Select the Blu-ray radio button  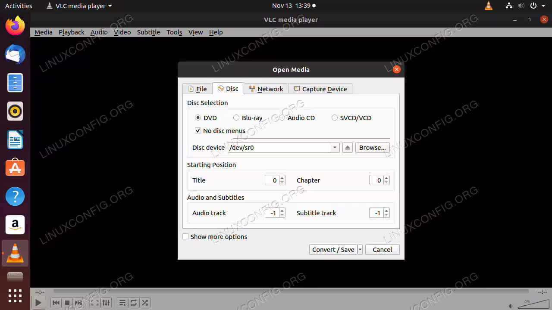[236, 118]
